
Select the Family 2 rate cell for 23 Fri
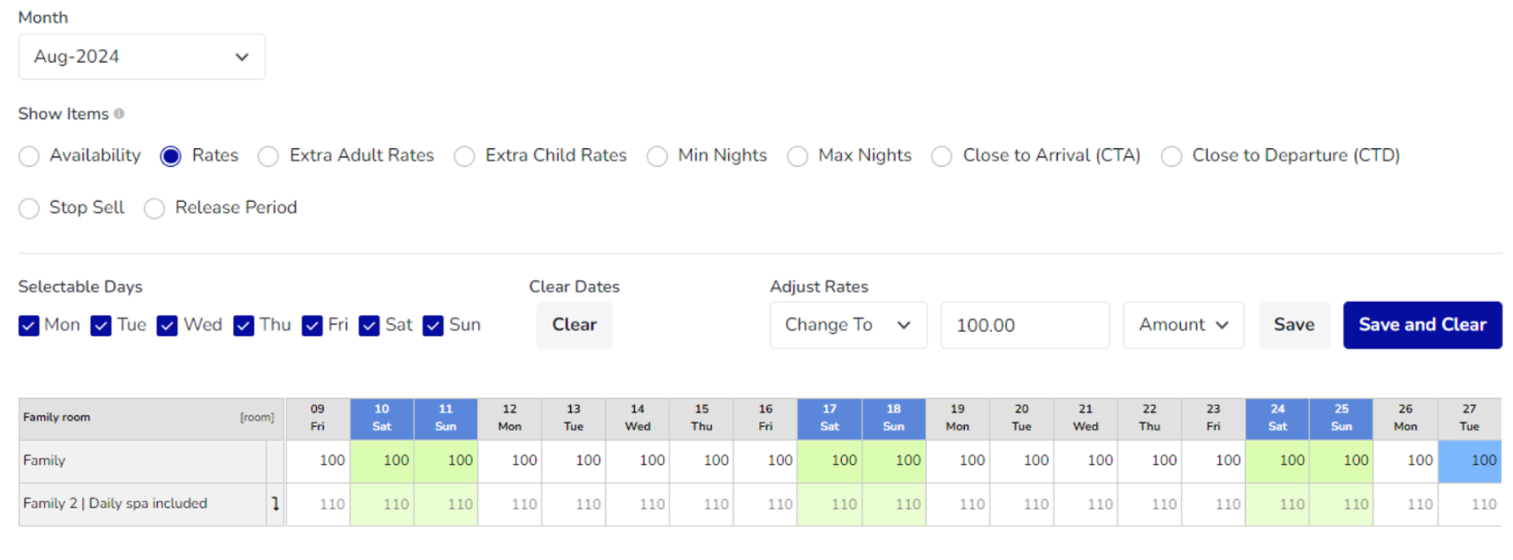(1213, 505)
